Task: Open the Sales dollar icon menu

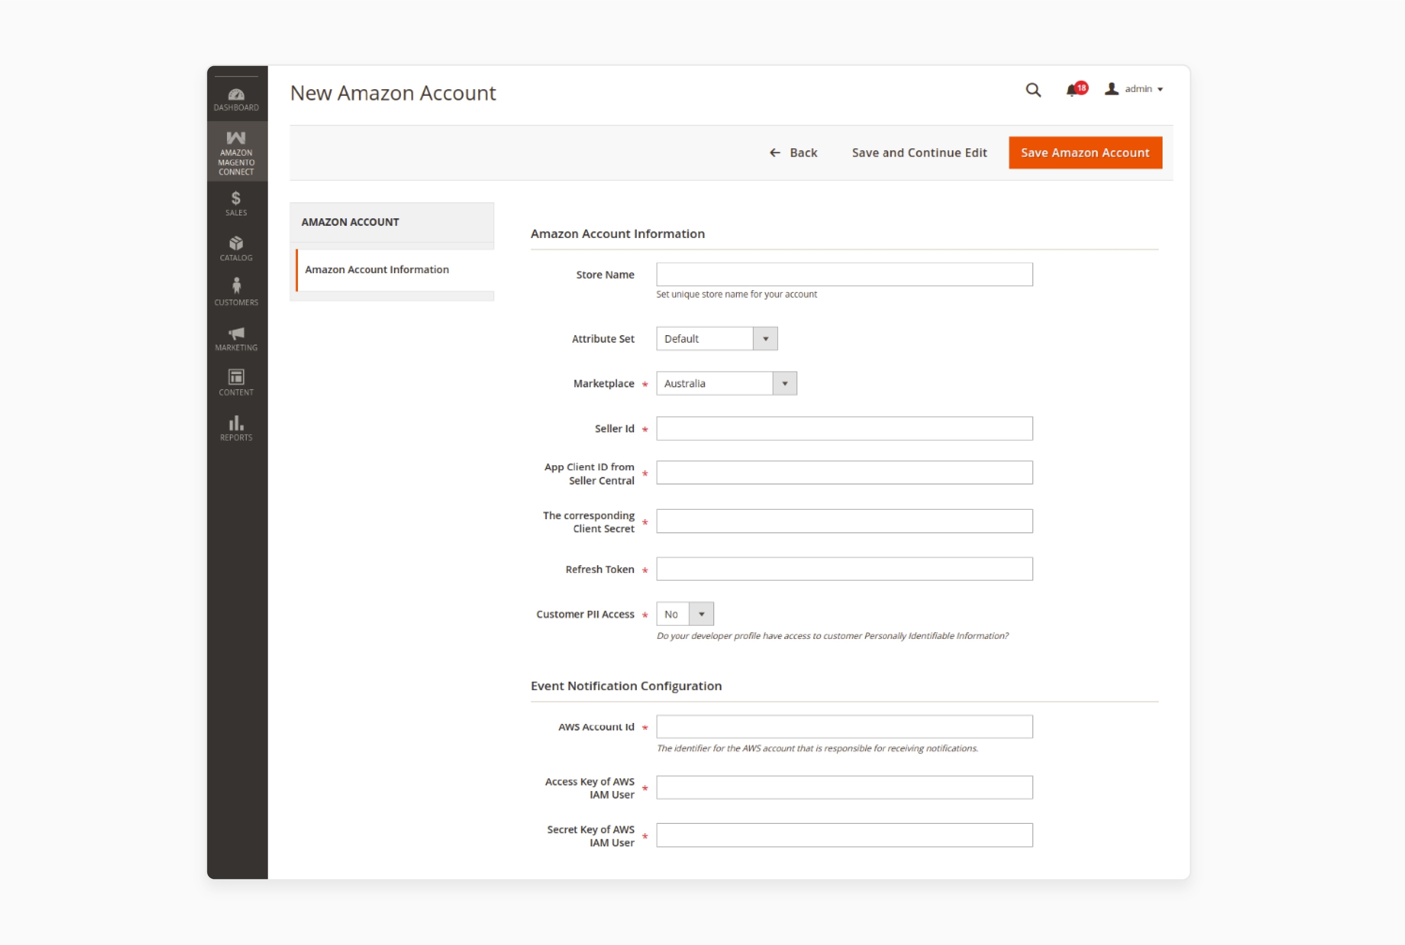Action: pos(236,203)
